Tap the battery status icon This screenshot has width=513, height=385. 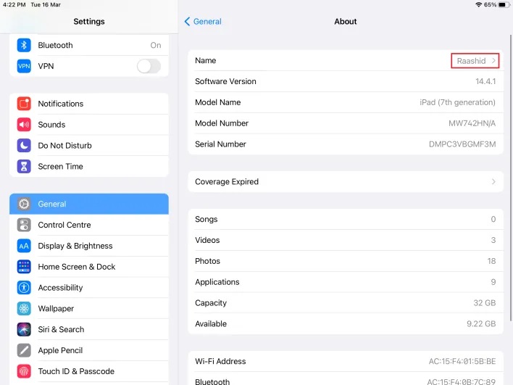pos(504,4)
